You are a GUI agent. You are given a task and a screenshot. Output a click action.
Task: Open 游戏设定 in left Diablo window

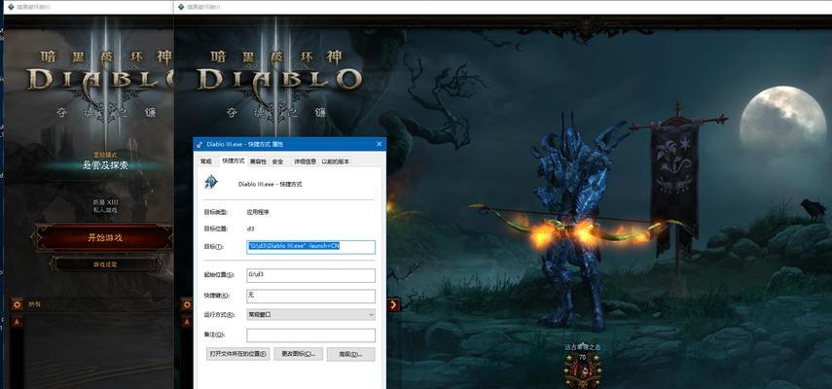tap(104, 264)
